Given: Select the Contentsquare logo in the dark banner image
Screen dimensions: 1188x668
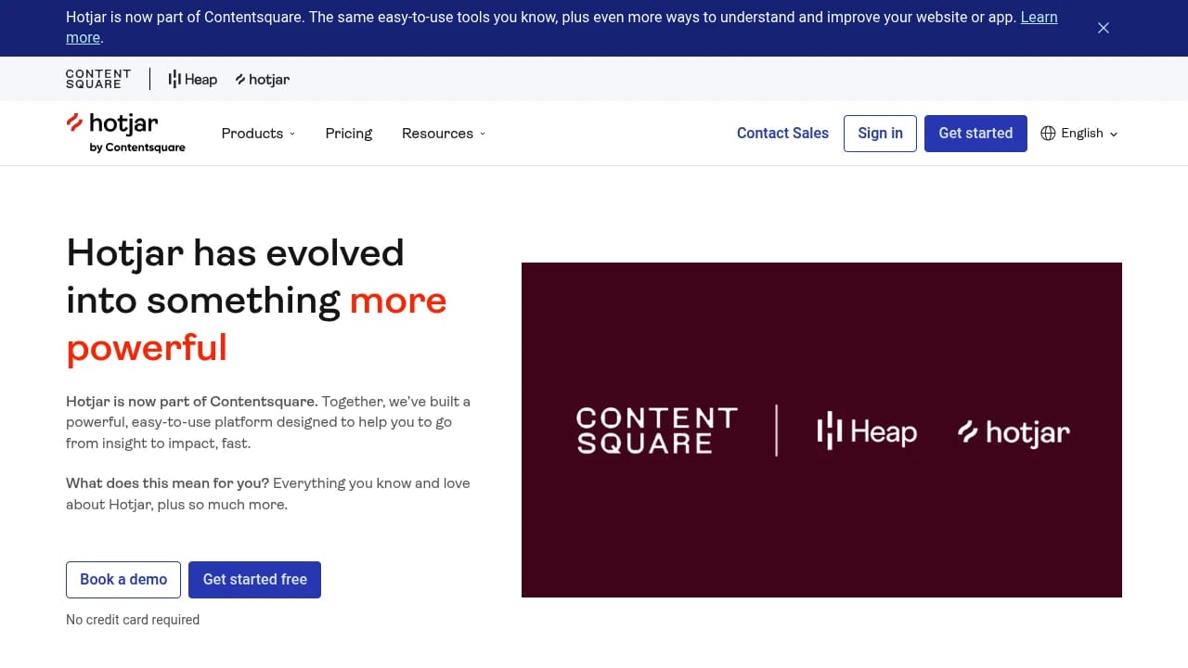Looking at the screenshot, I should pyautogui.click(x=656, y=430).
